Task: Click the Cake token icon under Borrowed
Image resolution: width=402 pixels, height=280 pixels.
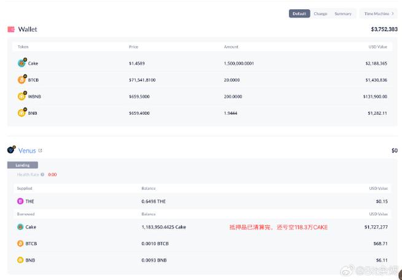Action: pos(20,227)
